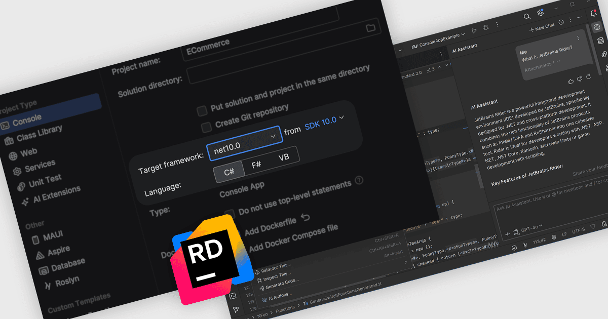Check Put solution and project in same directory

coord(202,110)
